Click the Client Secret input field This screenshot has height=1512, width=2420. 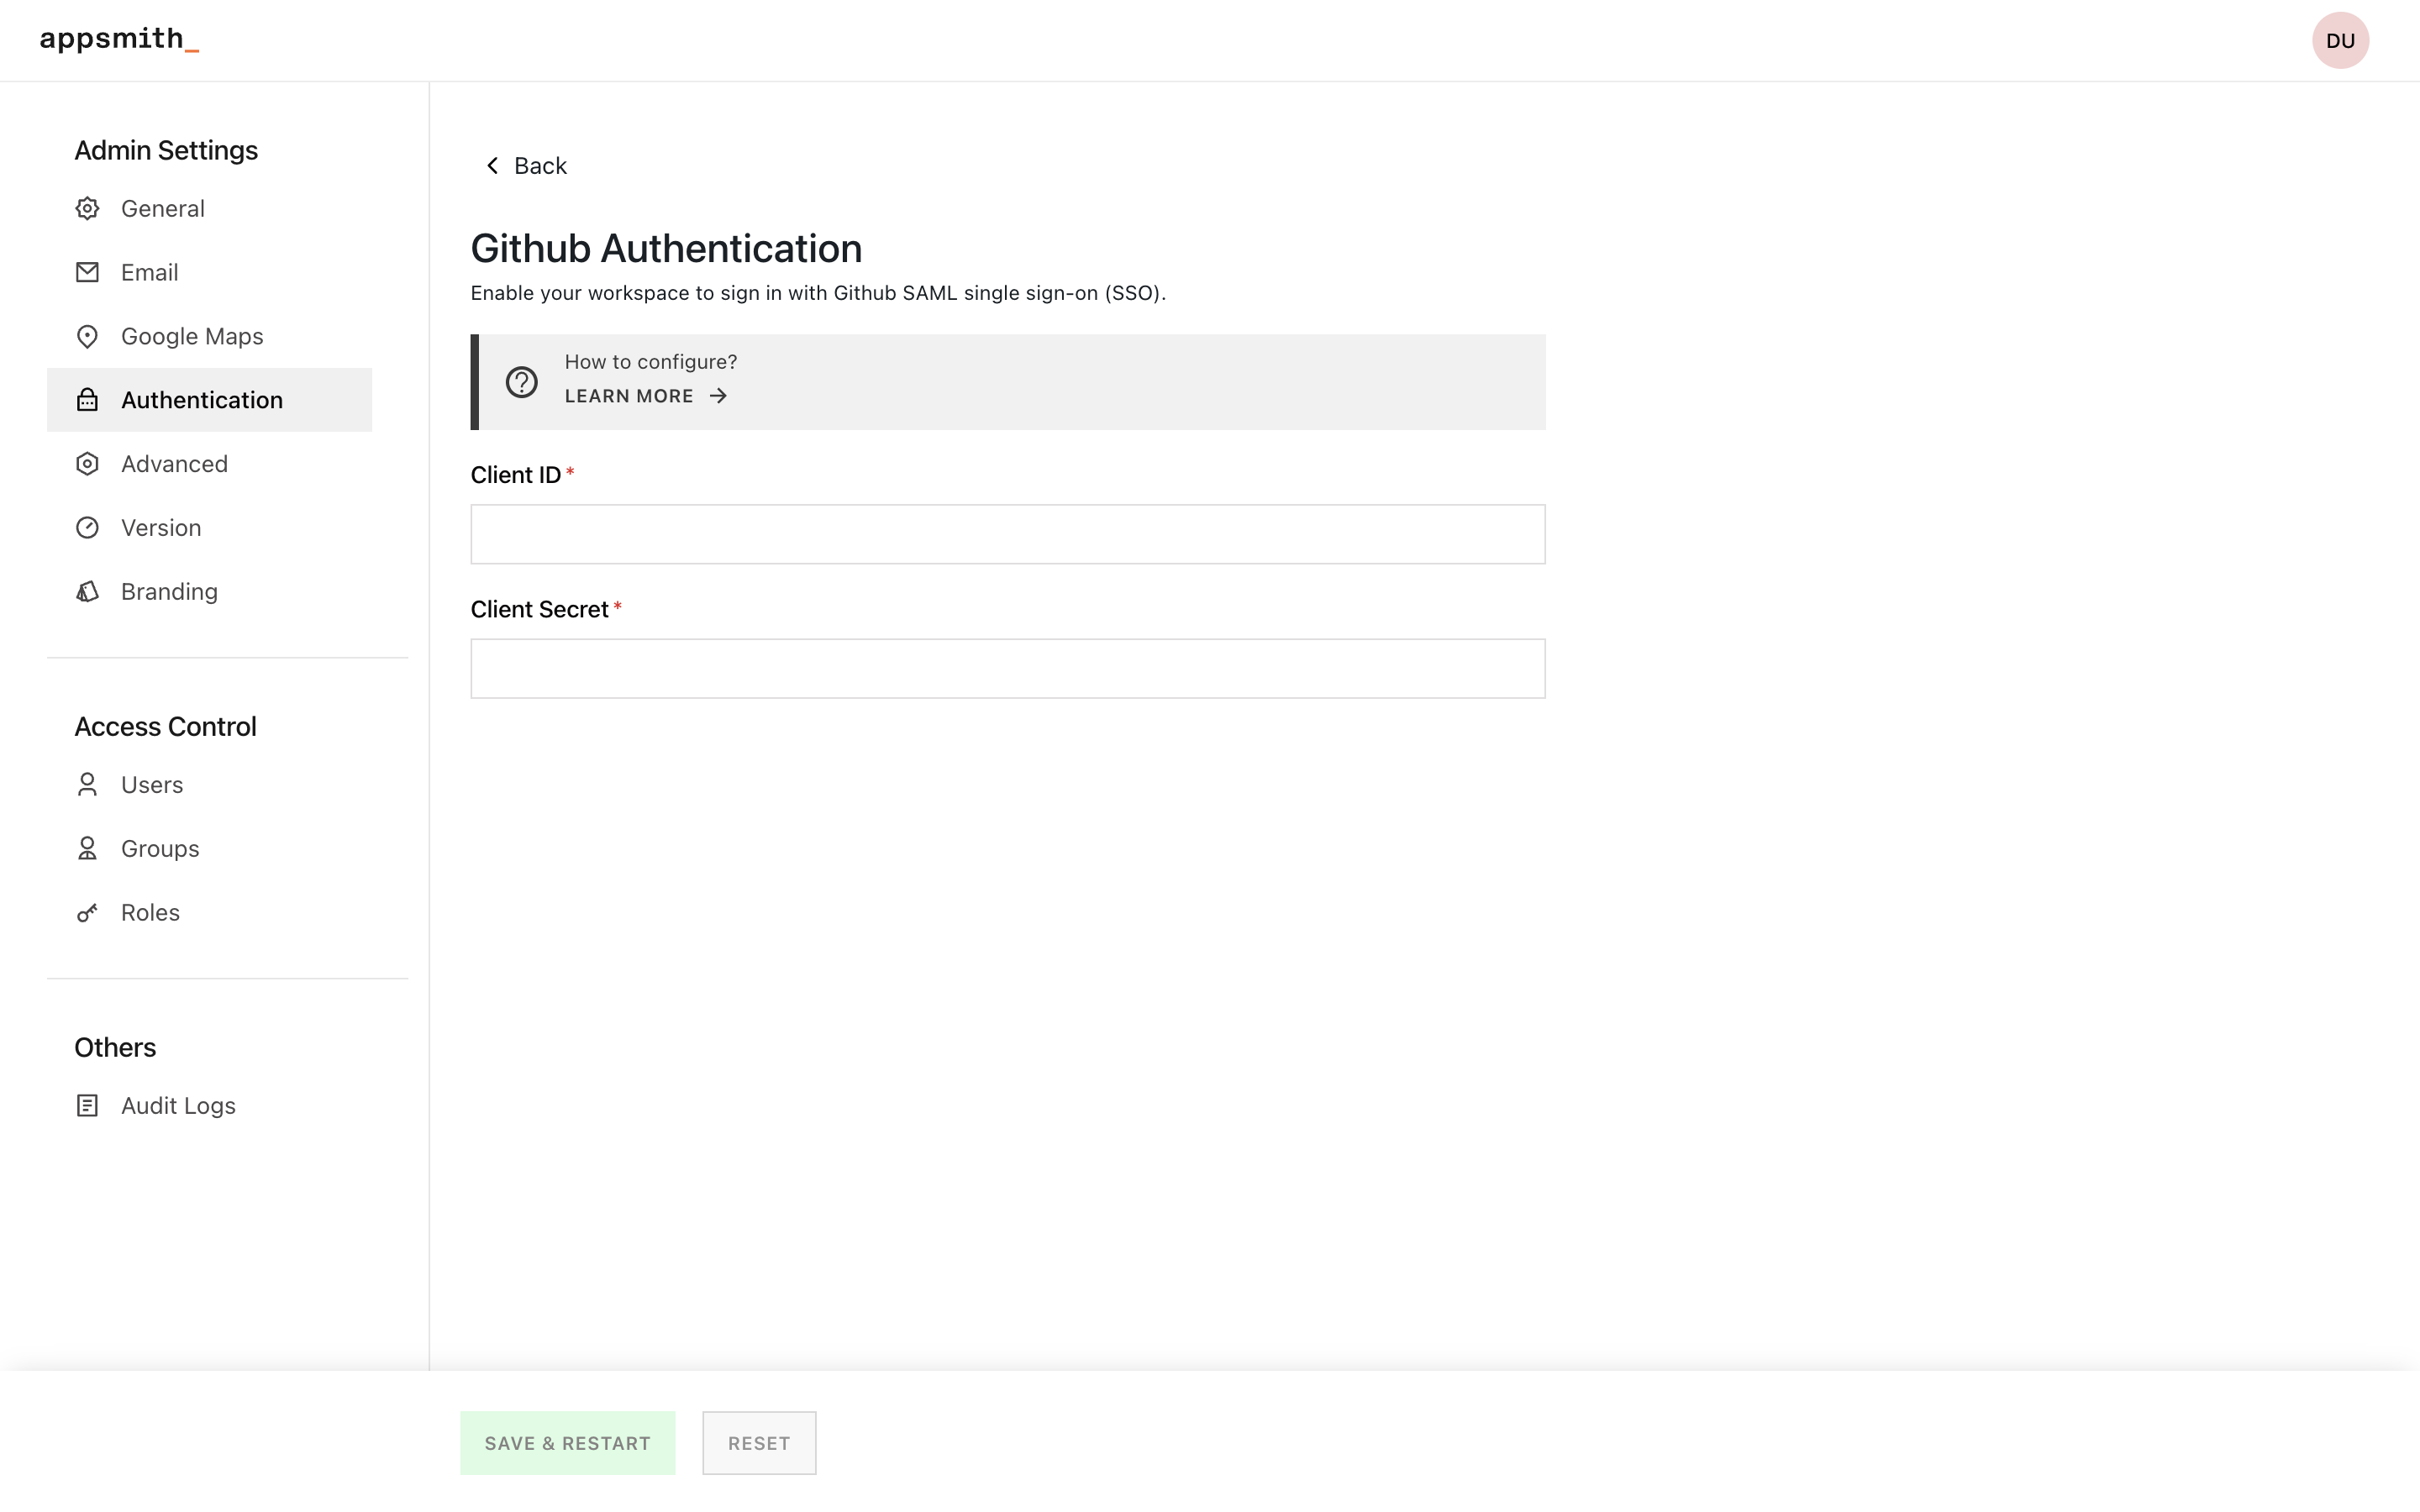1007,667
